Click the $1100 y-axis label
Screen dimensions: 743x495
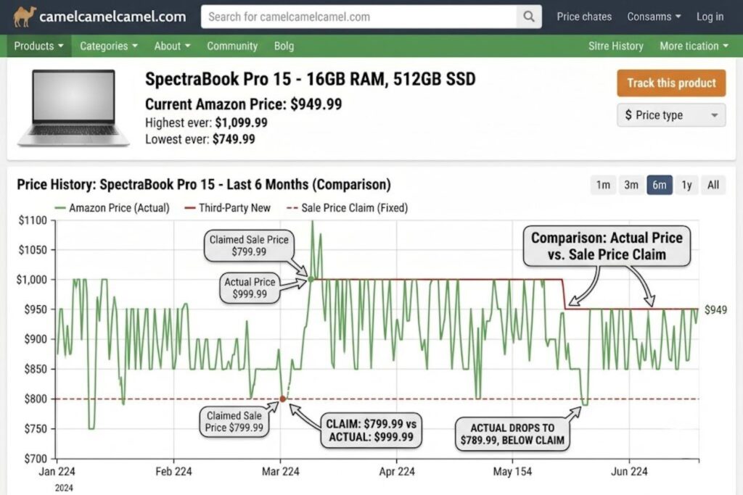(x=33, y=220)
